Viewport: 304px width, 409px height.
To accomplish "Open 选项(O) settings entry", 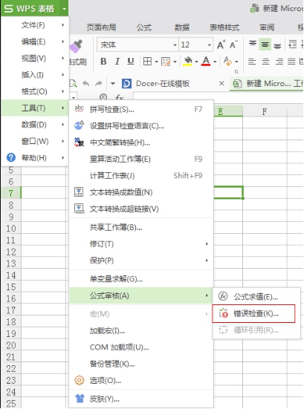I will click(141, 381).
